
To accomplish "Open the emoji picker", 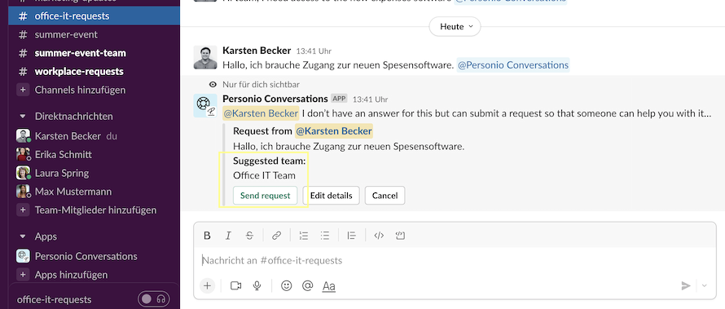I will pos(287,286).
